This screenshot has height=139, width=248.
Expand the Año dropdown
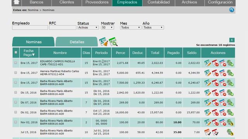pos(153,27)
